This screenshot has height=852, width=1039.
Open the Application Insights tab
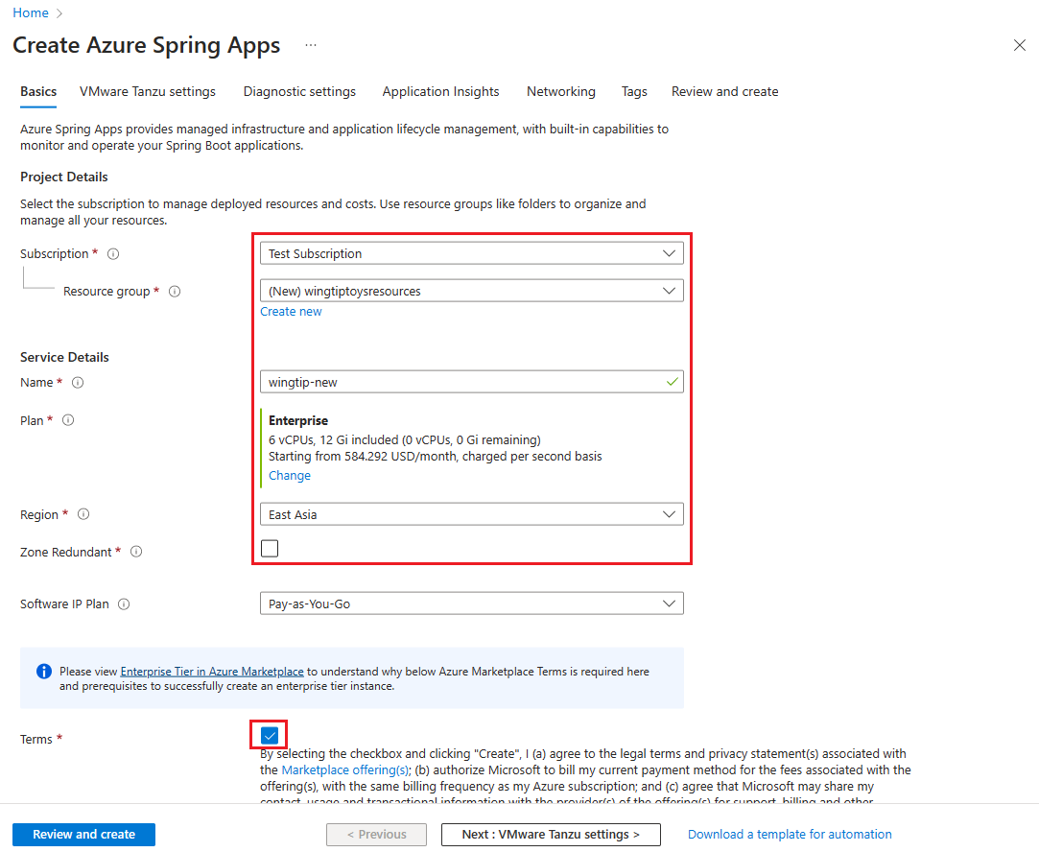pyautogui.click(x=440, y=91)
